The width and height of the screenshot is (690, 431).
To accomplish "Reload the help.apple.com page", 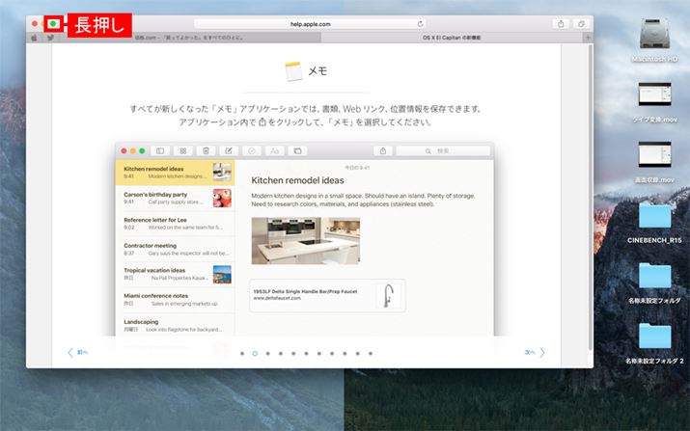I will coord(421,23).
